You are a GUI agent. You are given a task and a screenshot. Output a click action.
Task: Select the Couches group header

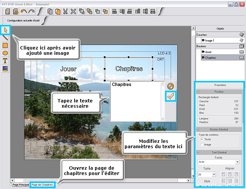[220, 35]
